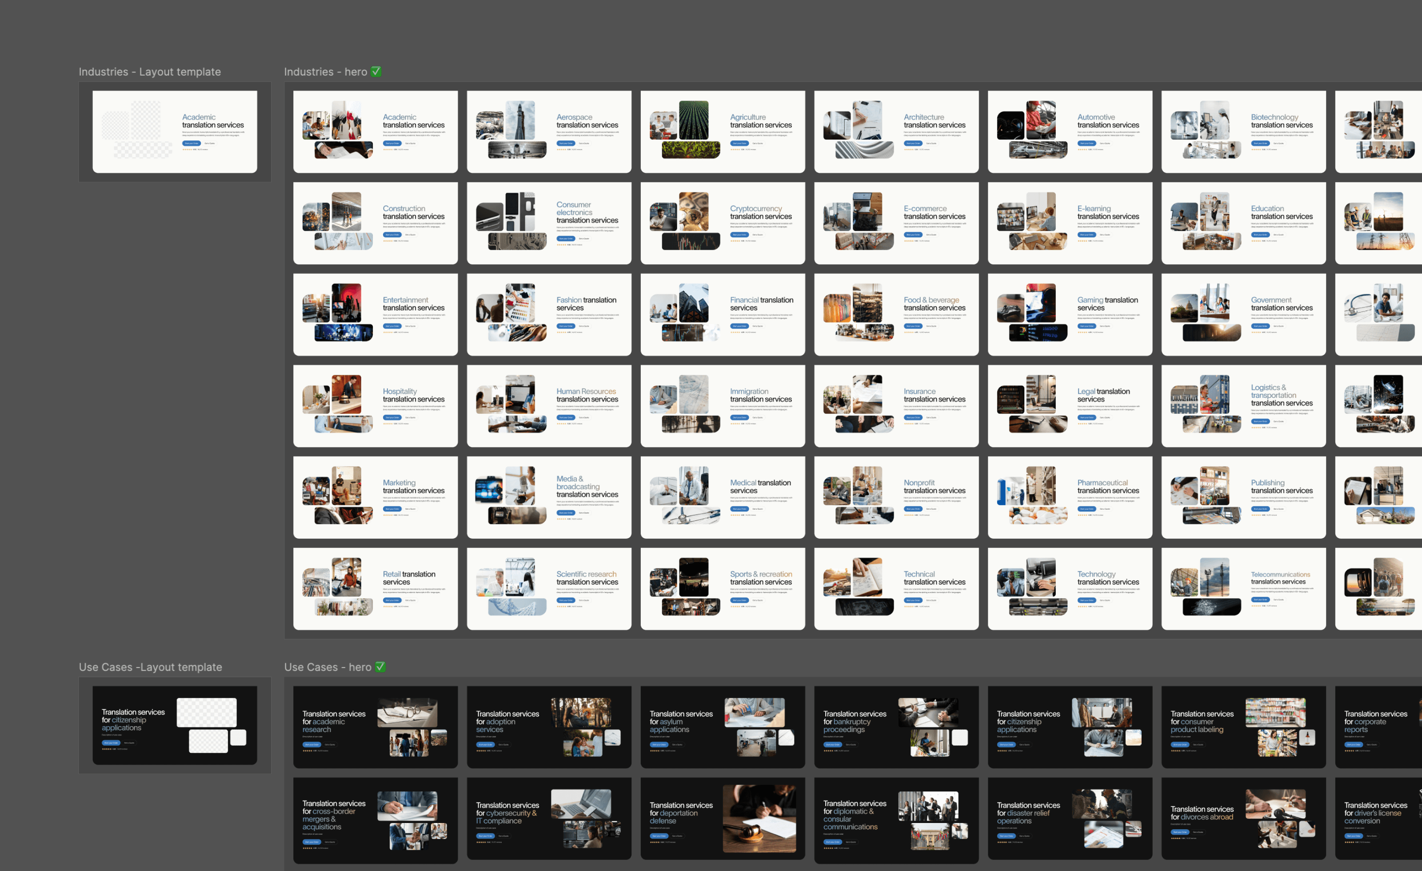Select the Gaming translation services frame
This screenshot has height=871, width=1422.
coord(1070,315)
